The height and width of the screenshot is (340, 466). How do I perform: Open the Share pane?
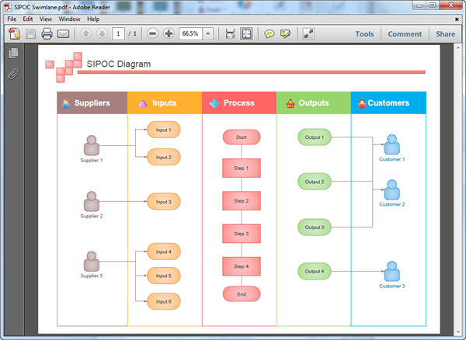click(x=445, y=34)
